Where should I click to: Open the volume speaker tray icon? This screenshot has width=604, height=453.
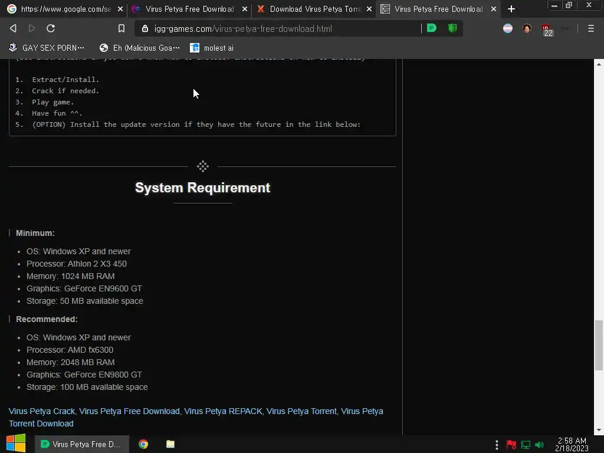539,445
